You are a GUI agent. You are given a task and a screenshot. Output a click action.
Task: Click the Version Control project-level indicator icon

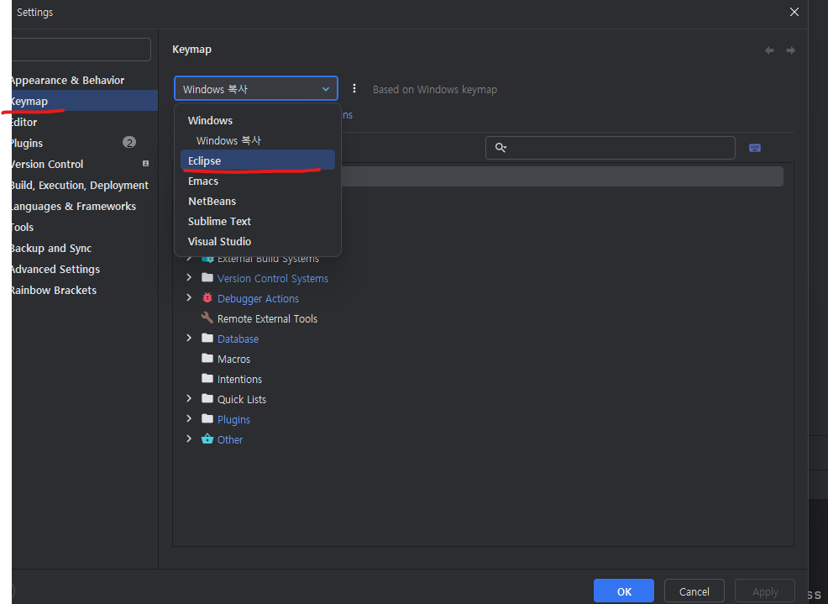(146, 164)
